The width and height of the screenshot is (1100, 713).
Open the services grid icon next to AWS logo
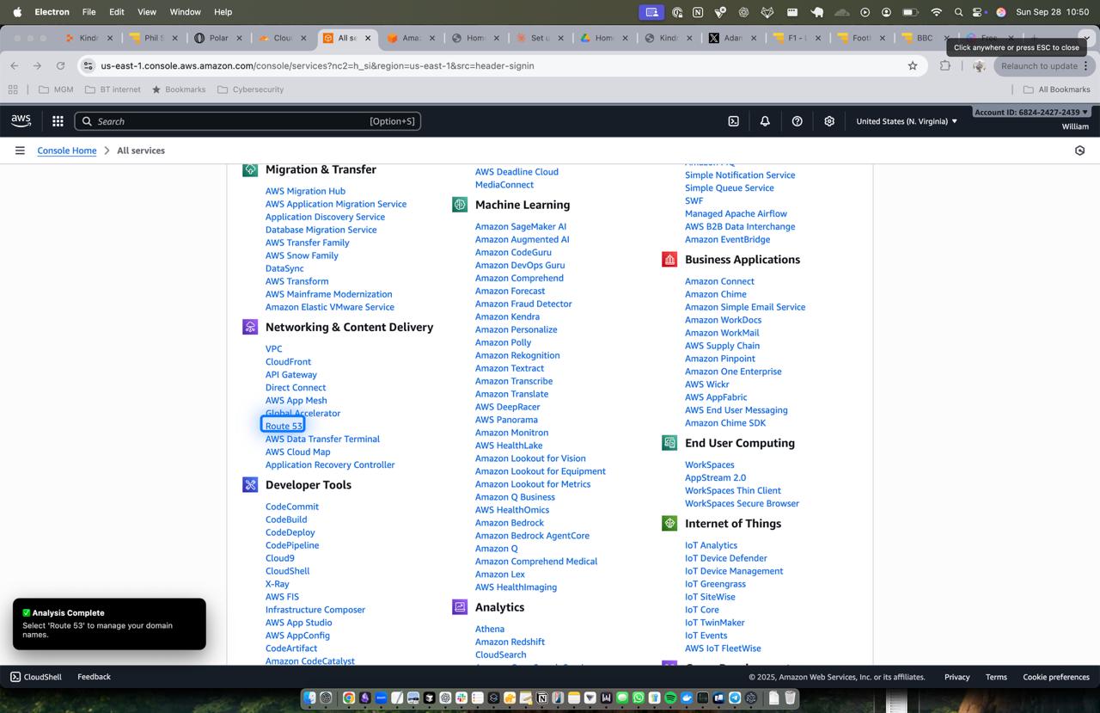[x=57, y=121]
